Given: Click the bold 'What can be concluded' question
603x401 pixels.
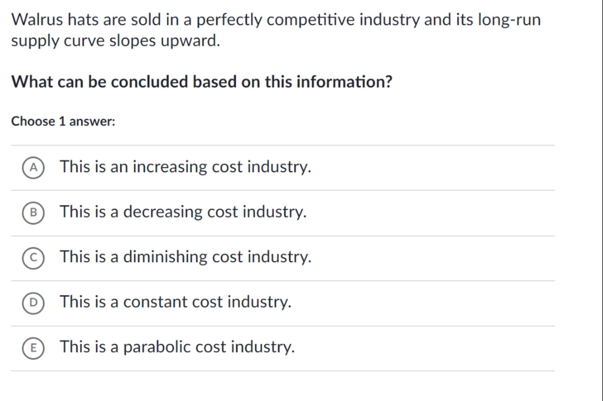Looking at the screenshot, I should [202, 81].
